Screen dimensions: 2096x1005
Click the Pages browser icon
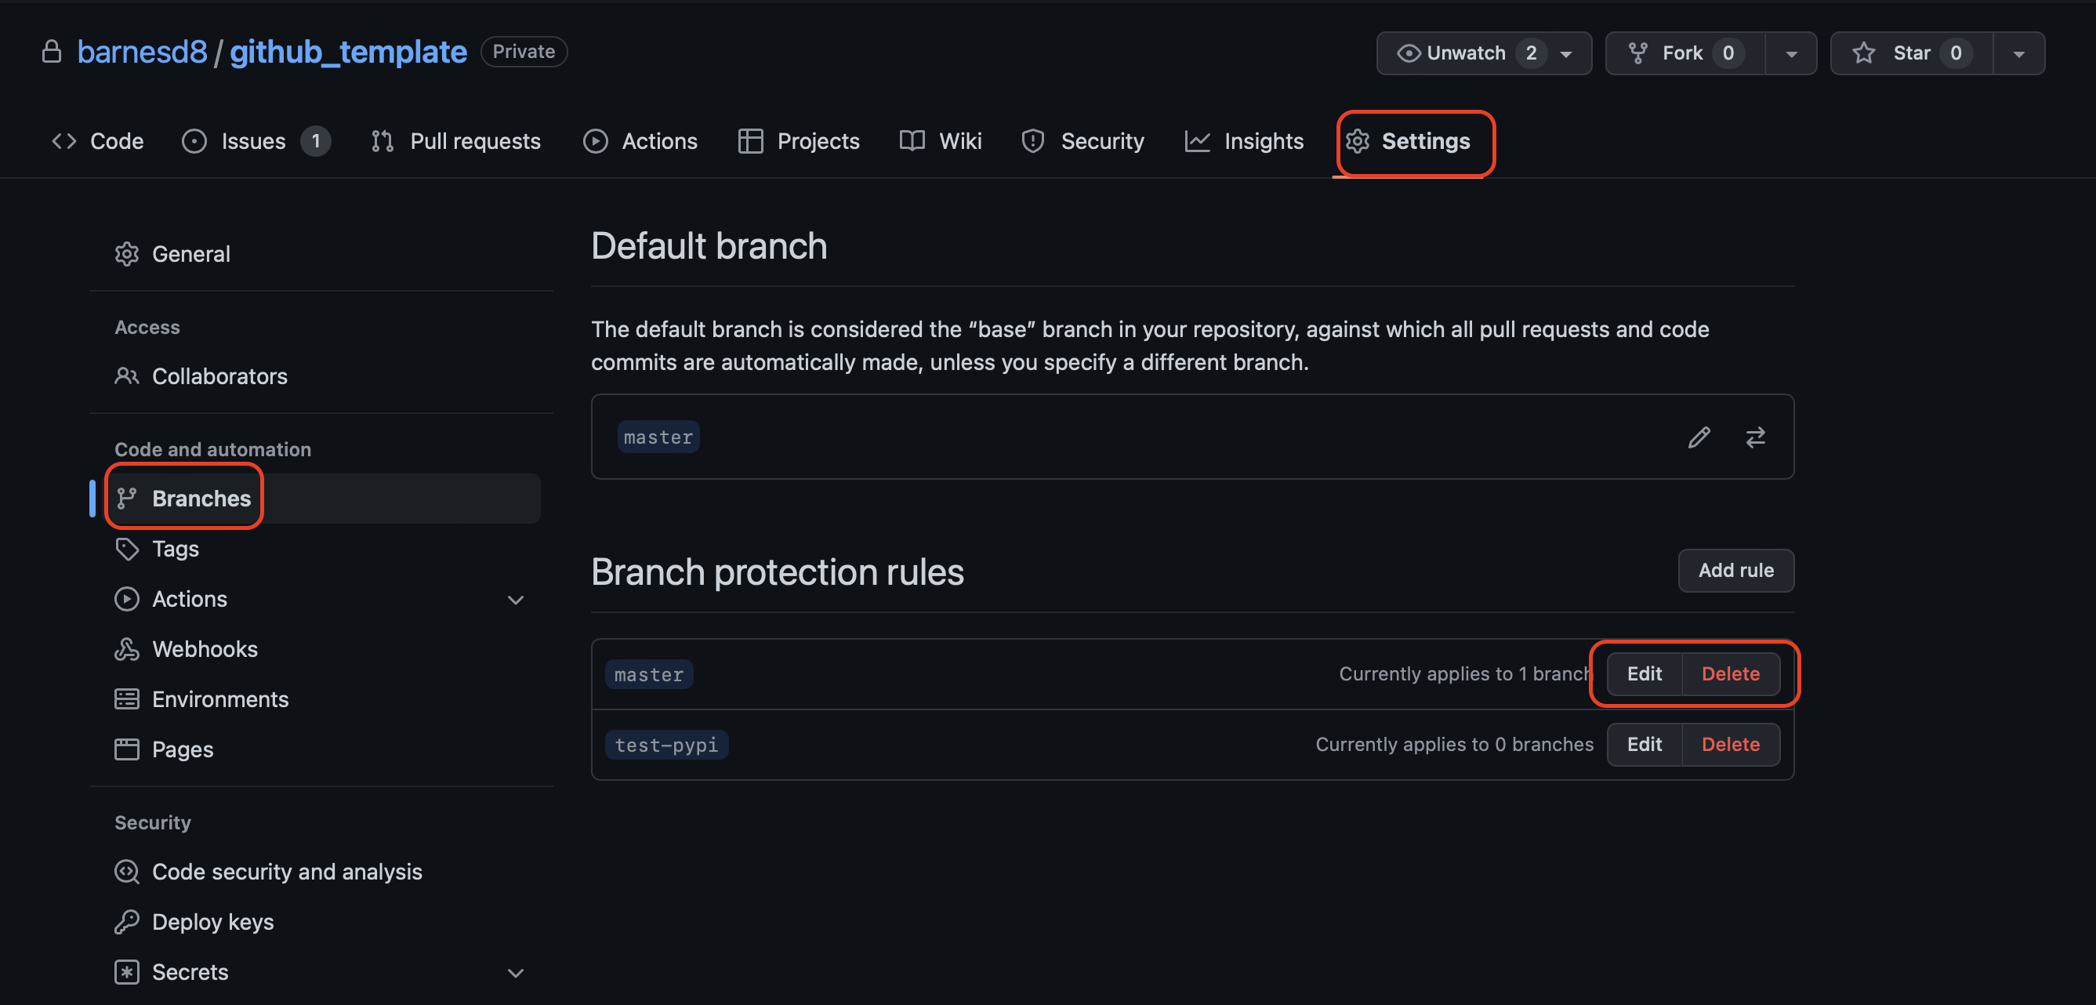126,749
